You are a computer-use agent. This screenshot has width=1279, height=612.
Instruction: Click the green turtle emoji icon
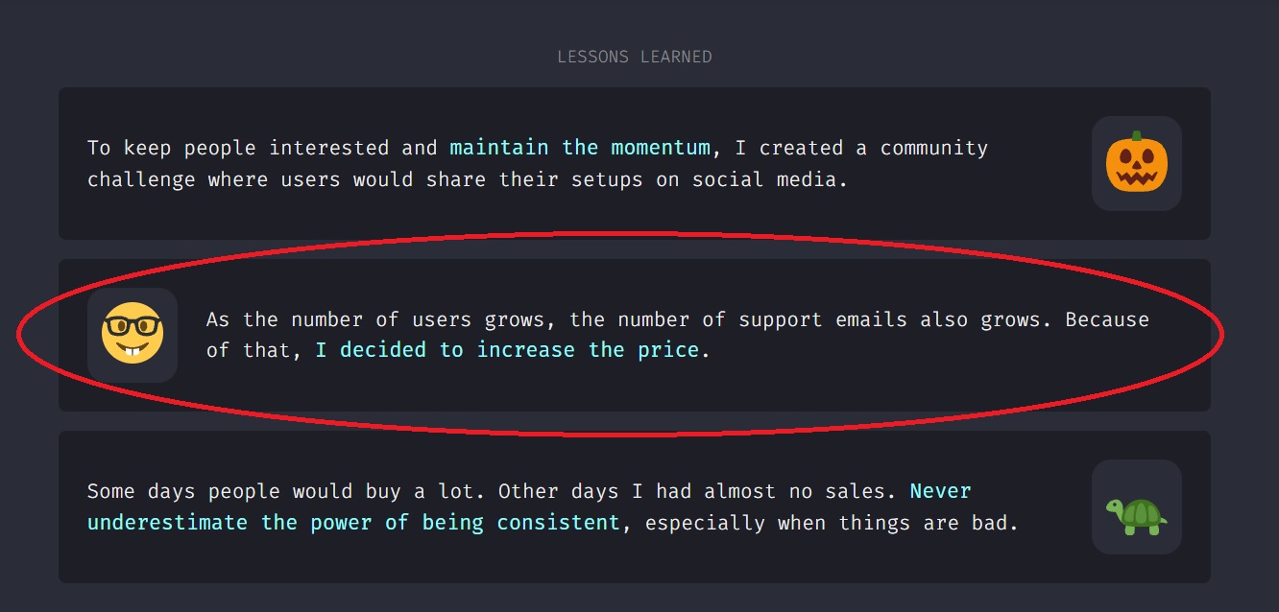tap(1136, 506)
